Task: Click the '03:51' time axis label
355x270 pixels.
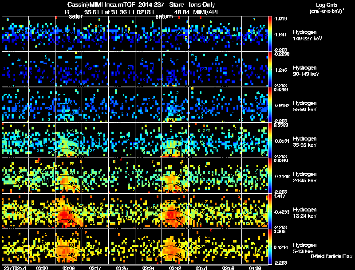Action: point(201,268)
